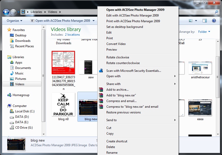Click WinRAR icon beside Add to "blog new.rar"

point(101,95)
